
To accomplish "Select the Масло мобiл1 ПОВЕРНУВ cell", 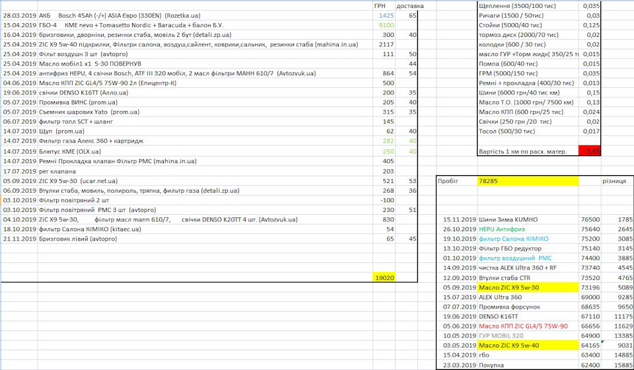I will pyautogui.click(x=205, y=64).
